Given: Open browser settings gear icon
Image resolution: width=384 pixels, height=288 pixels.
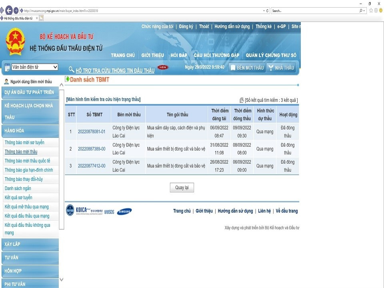Looking at the screenshot, I should [376, 11].
